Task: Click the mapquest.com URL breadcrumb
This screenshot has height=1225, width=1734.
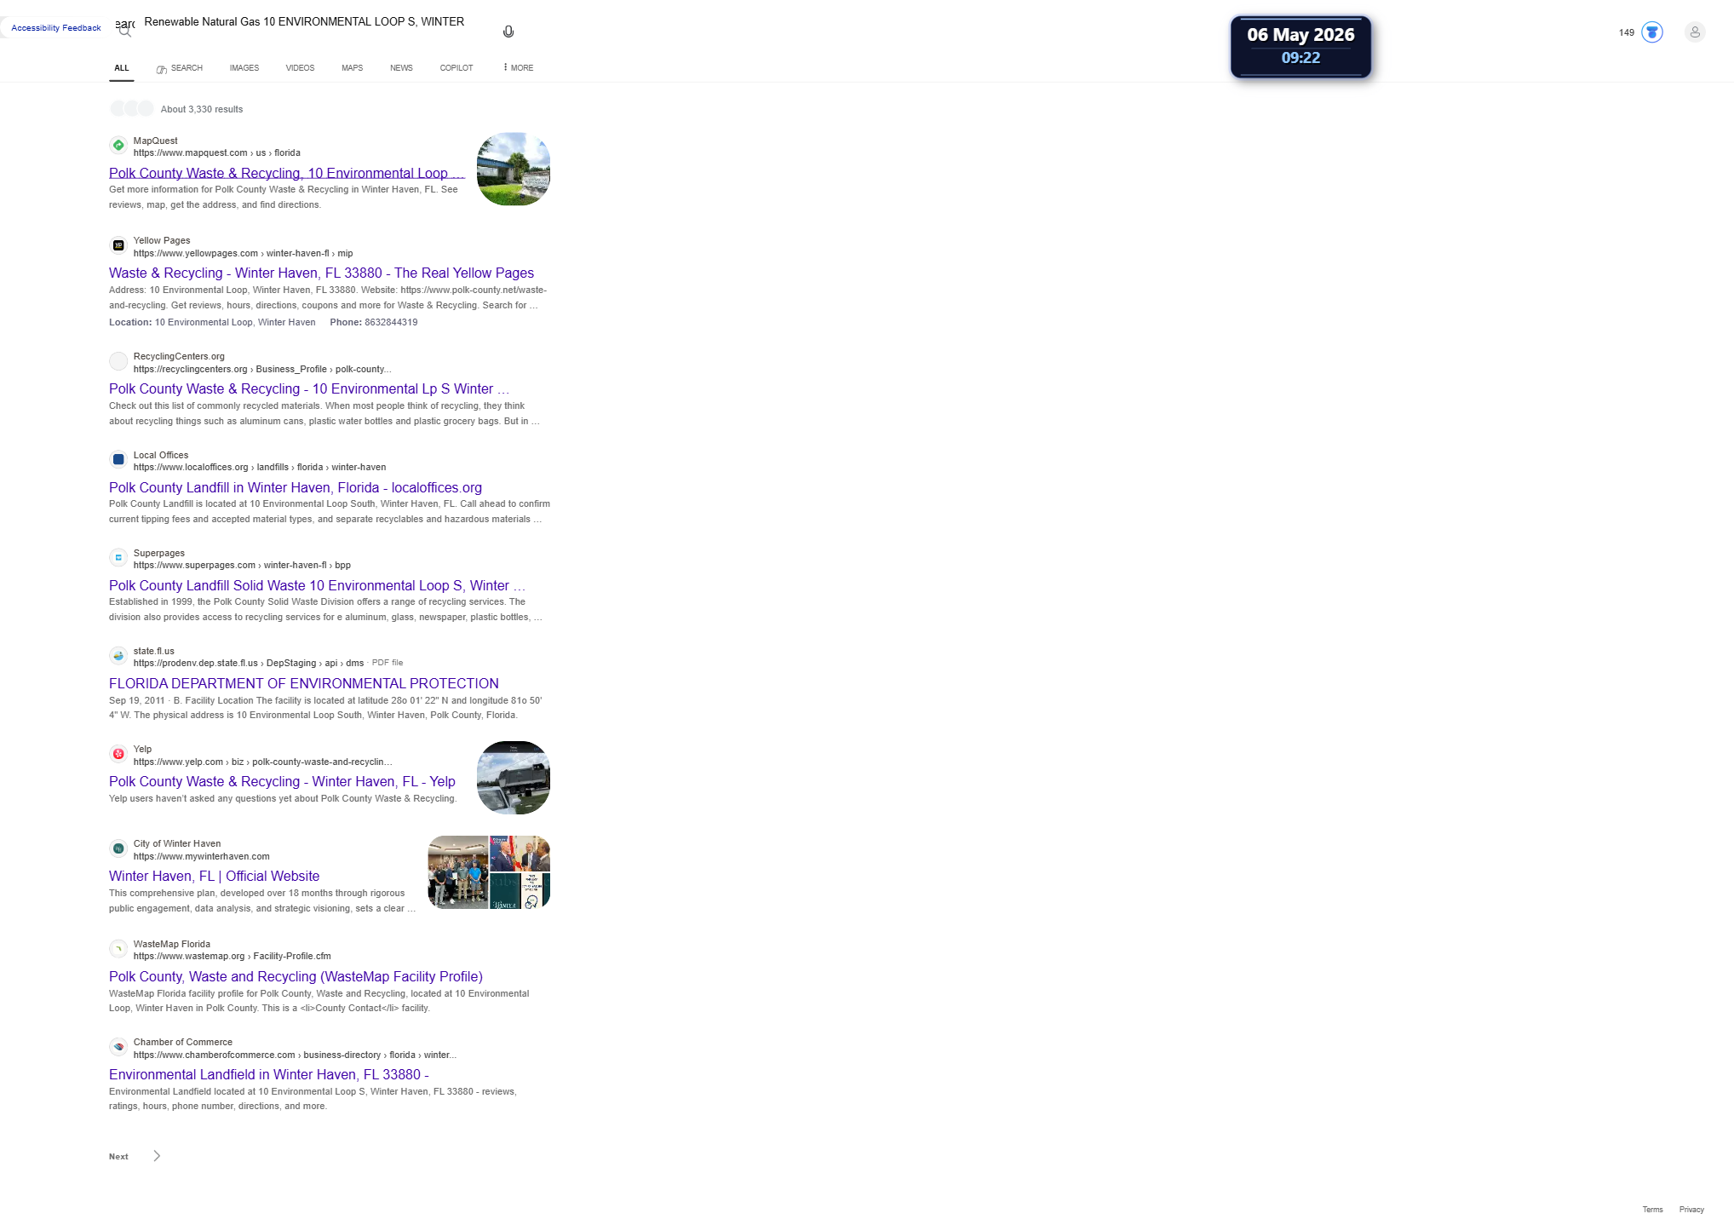Action: 217,153
